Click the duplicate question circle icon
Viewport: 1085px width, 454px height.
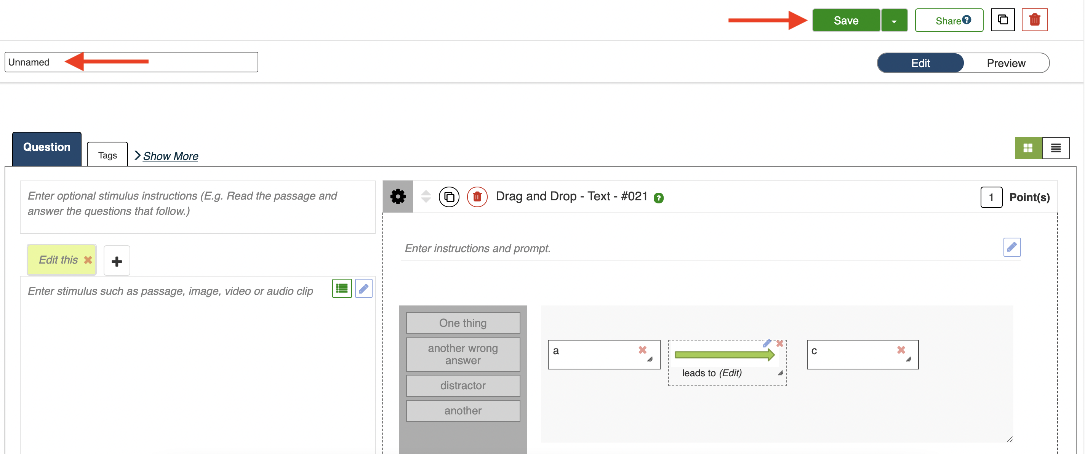click(449, 197)
